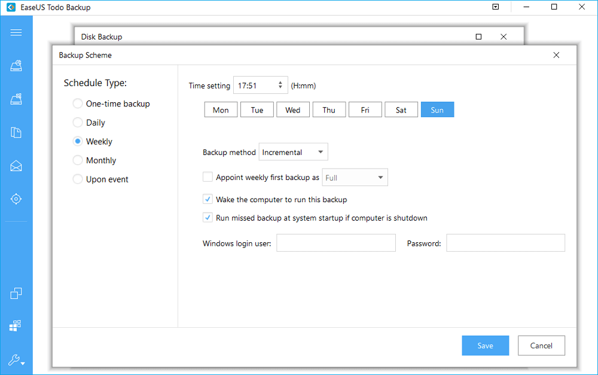Toggle Tue day button
This screenshot has height=375, width=598.
[257, 110]
